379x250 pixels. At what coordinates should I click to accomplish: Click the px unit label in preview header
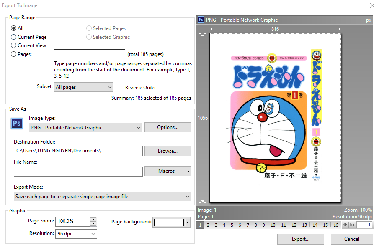pyautogui.click(x=369, y=20)
